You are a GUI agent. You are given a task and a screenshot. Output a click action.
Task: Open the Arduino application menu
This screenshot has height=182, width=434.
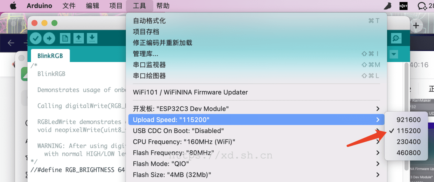pyautogui.click(x=39, y=6)
